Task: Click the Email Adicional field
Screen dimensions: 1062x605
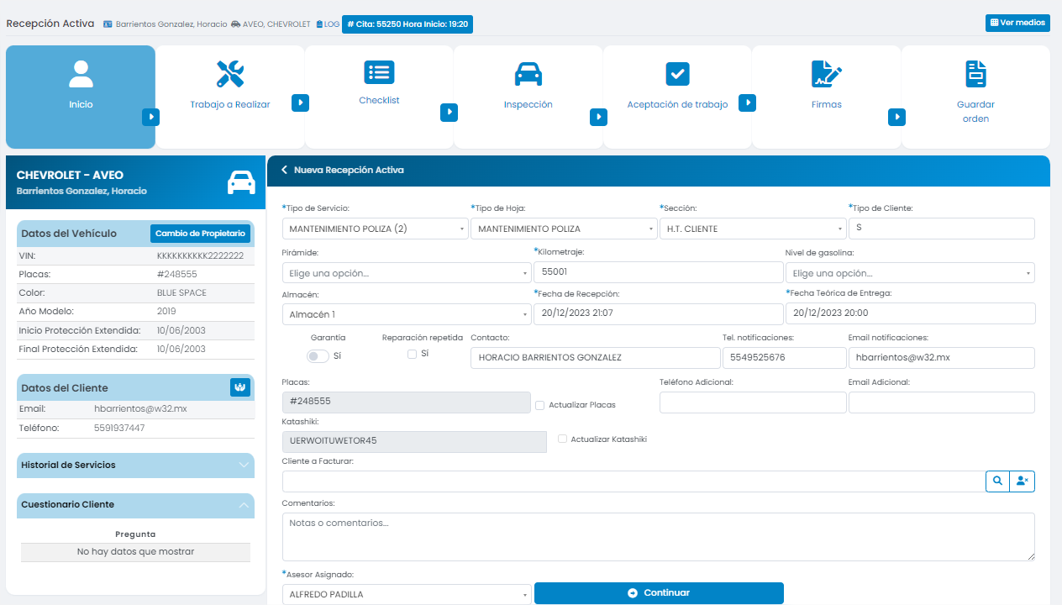Action: pos(942,402)
